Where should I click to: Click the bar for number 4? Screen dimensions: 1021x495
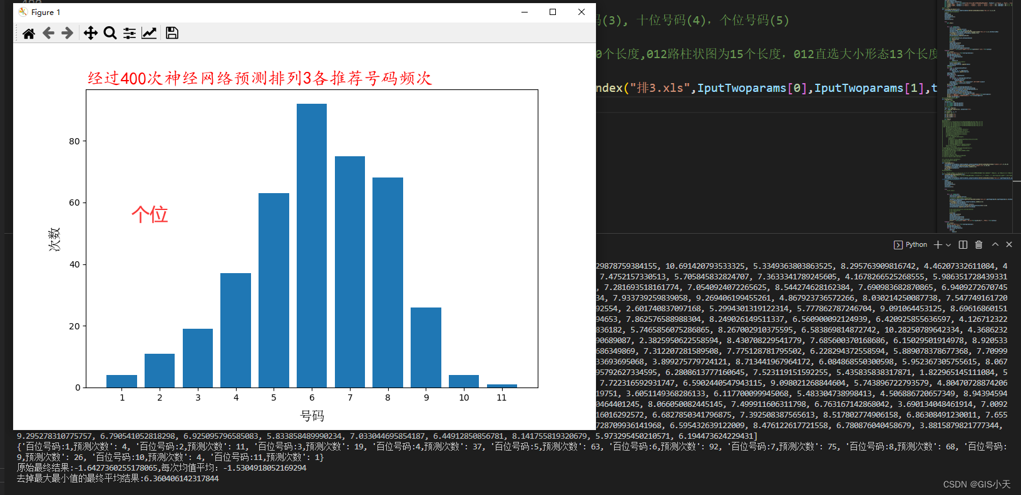pyautogui.click(x=235, y=331)
